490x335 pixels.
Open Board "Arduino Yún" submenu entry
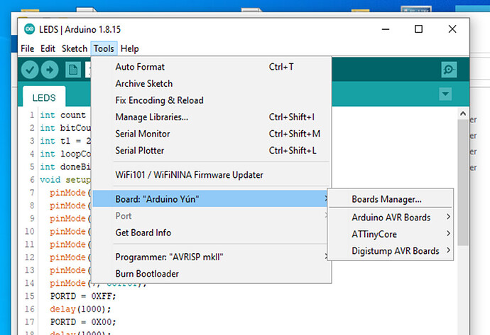coord(211,199)
